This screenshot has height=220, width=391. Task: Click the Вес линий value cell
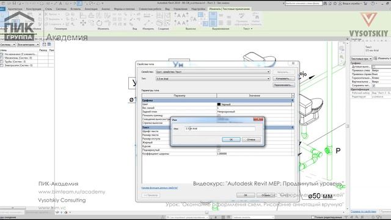tap(254, 108)
